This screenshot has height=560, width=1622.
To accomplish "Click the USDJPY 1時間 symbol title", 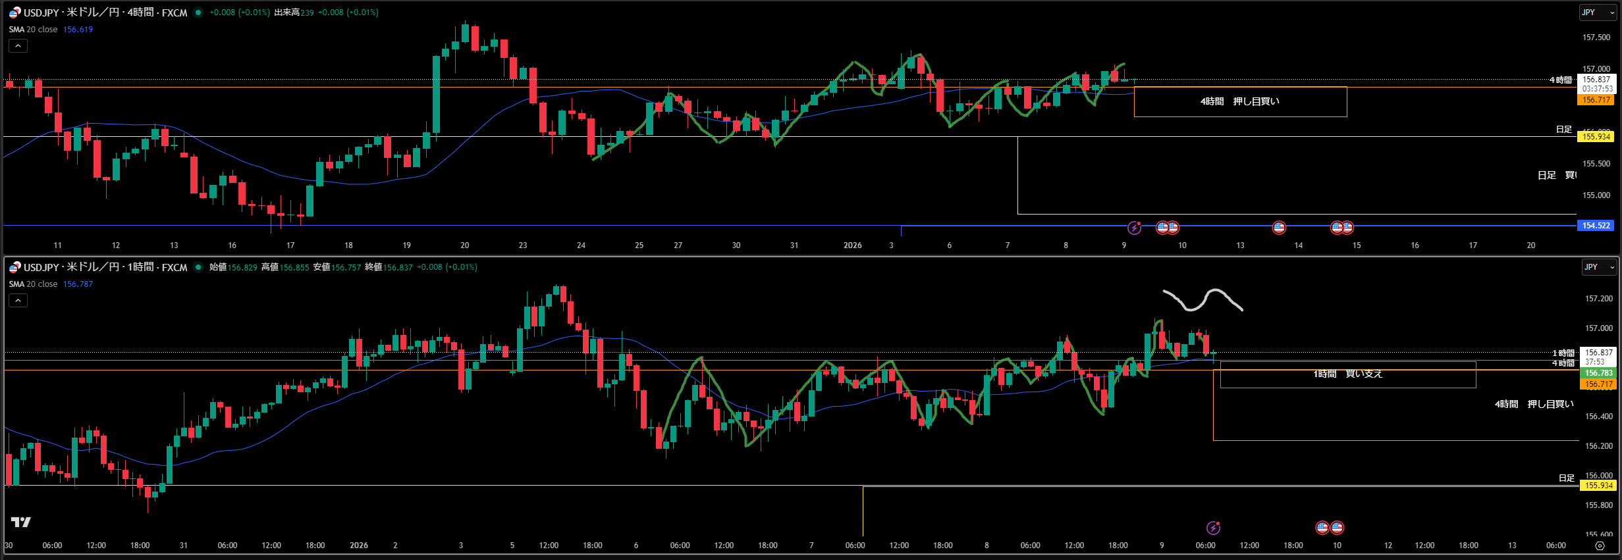I will (105, 267).
